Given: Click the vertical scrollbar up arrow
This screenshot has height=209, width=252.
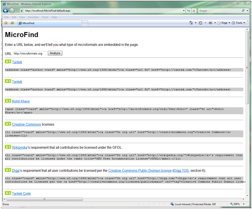Looking at the screenshot, I should click(247, 29).
